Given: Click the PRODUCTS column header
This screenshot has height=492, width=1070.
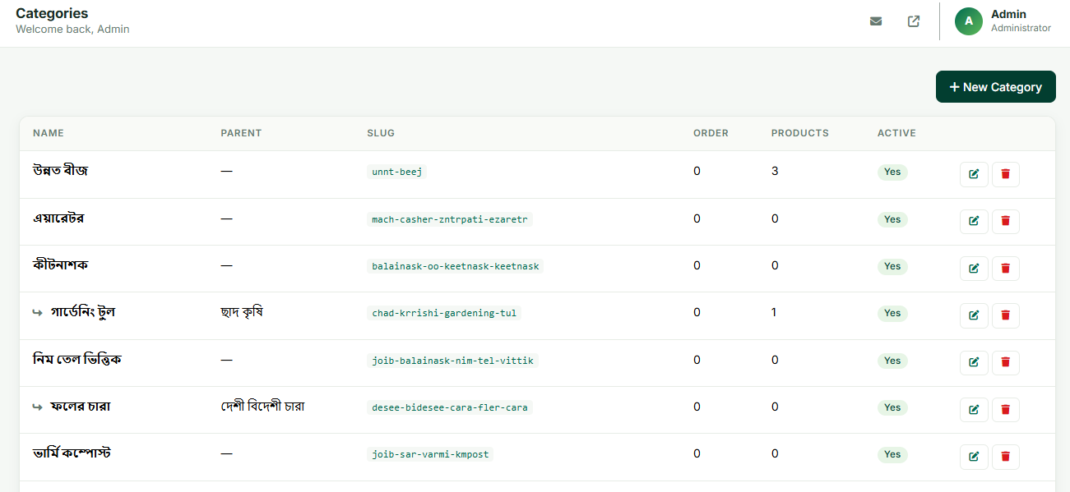Looking at the screenshot, I should point(800,133).
